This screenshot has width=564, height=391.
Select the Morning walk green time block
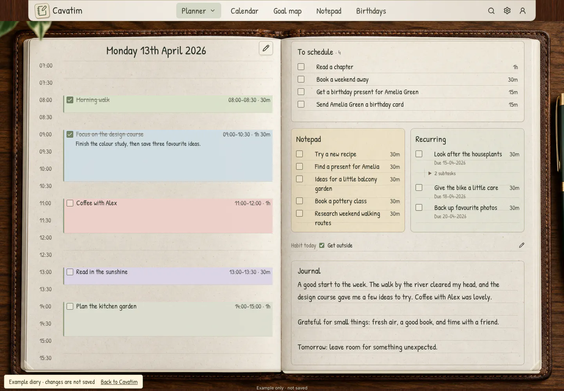click(x=168, y=104)
